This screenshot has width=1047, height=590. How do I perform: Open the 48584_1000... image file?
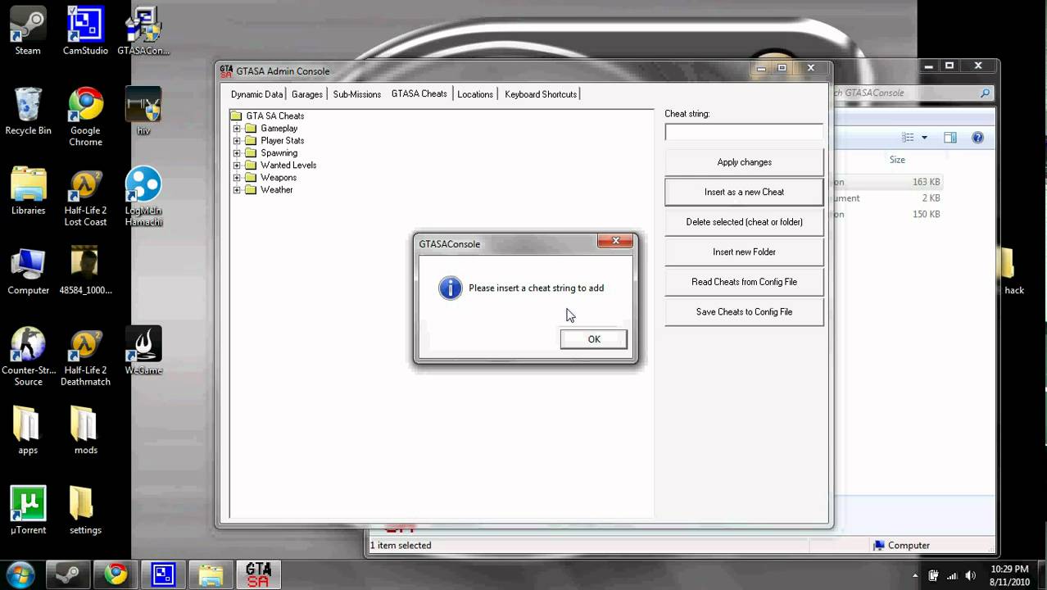click(85, 270)
